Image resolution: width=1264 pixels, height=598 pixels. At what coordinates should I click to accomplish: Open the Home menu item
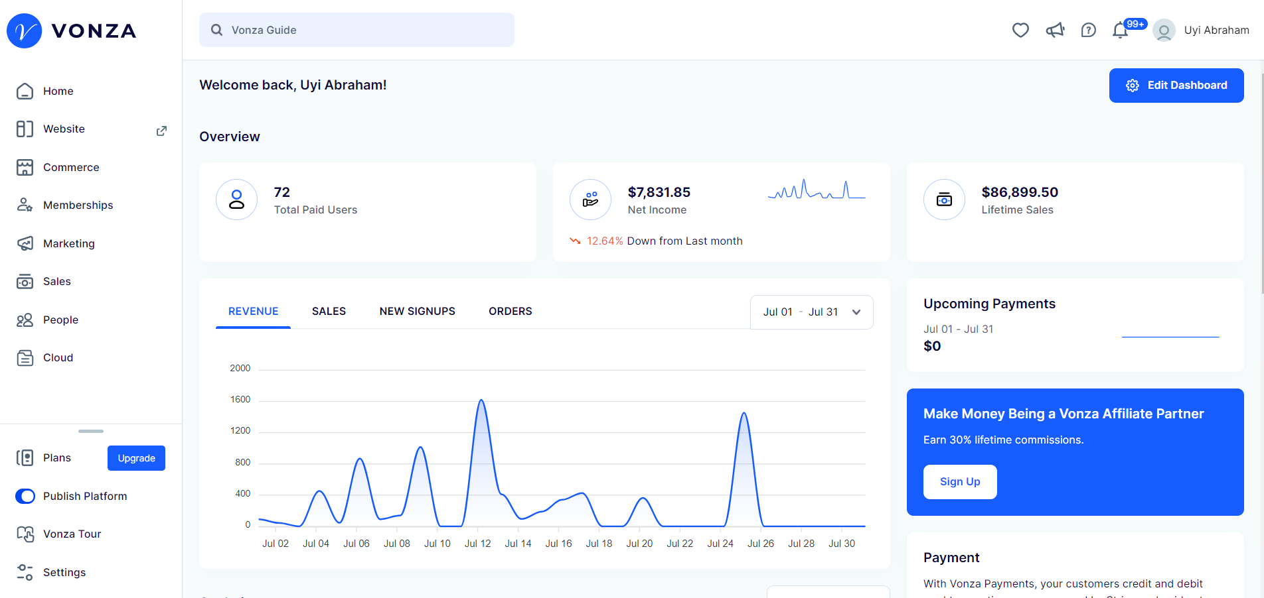coord(58,91)
